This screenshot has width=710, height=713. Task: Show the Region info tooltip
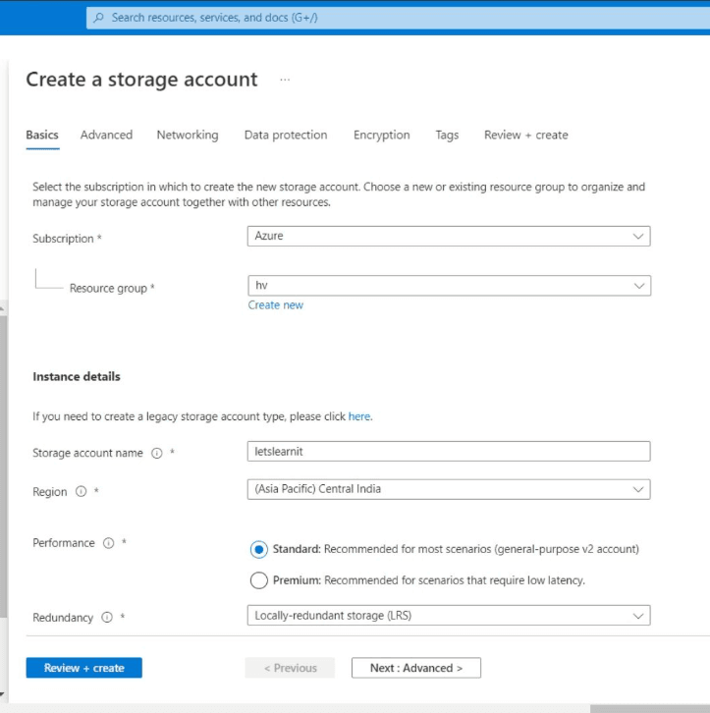point(81,492)
